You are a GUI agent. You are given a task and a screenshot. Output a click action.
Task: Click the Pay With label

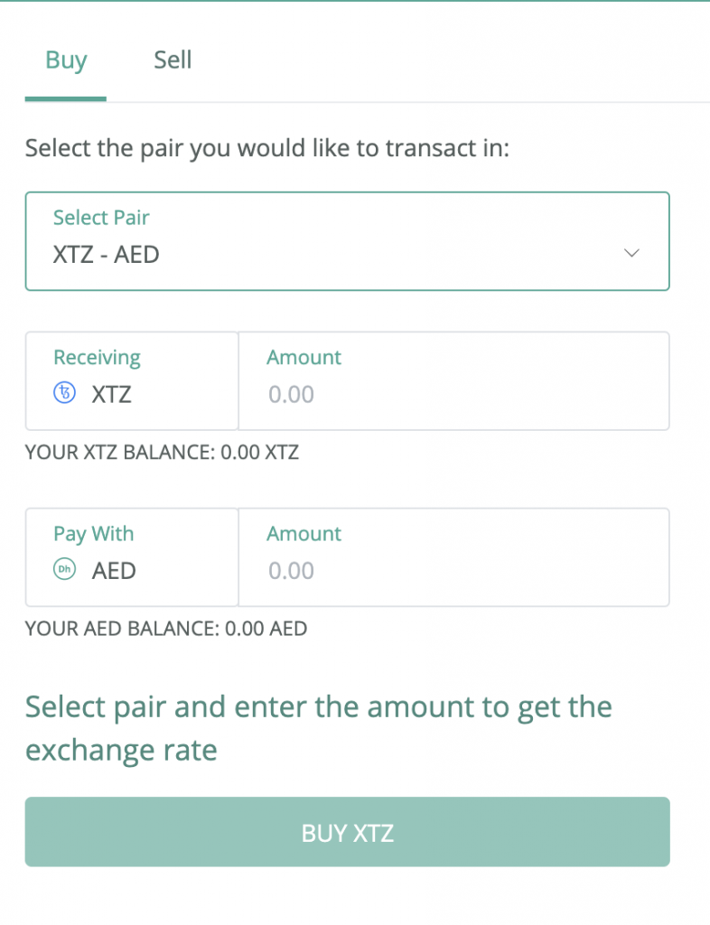click(94, 534)
